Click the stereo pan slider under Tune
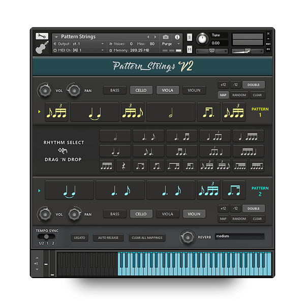 211,51
